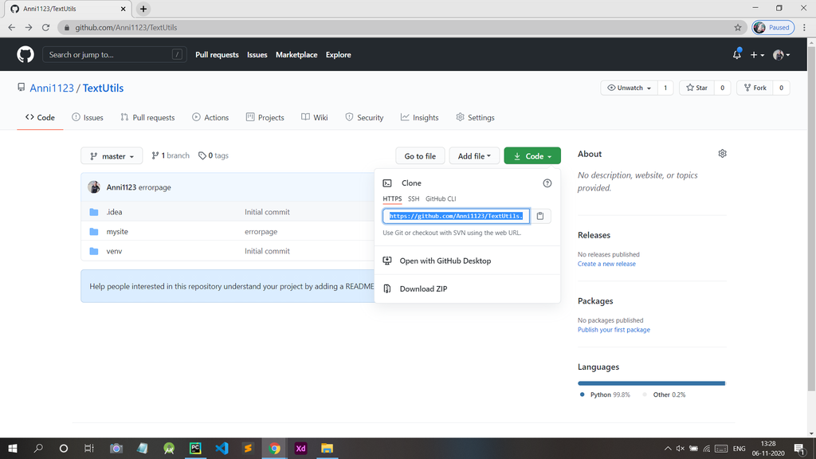
Task: Open the Windows Start menu
Action: click(x=13, y=448)
